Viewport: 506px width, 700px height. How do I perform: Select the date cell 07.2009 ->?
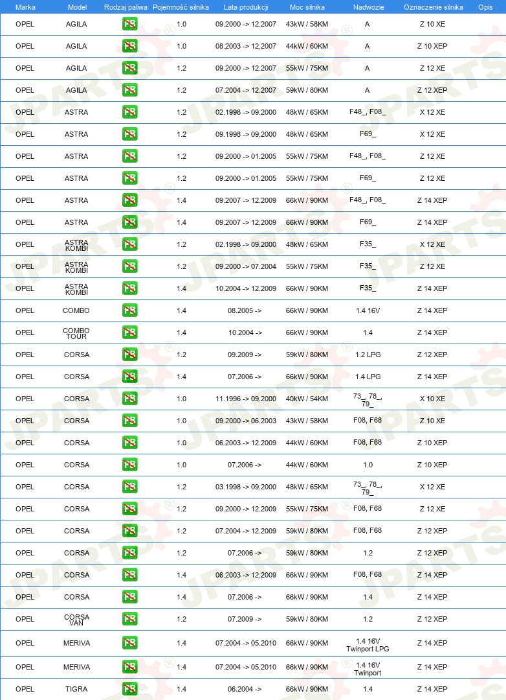[245, 619]
